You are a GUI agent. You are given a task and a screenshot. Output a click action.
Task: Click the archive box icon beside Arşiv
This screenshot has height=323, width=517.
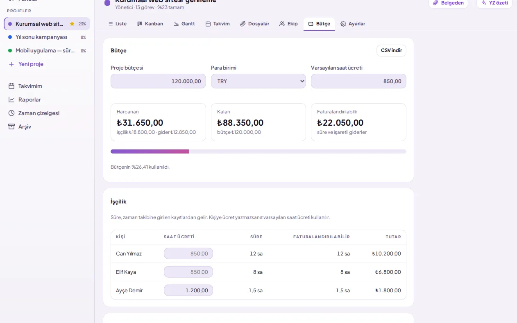(x=11, y=126)
